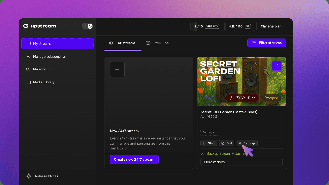Open stream in external link icon

(x=277, y=66)
